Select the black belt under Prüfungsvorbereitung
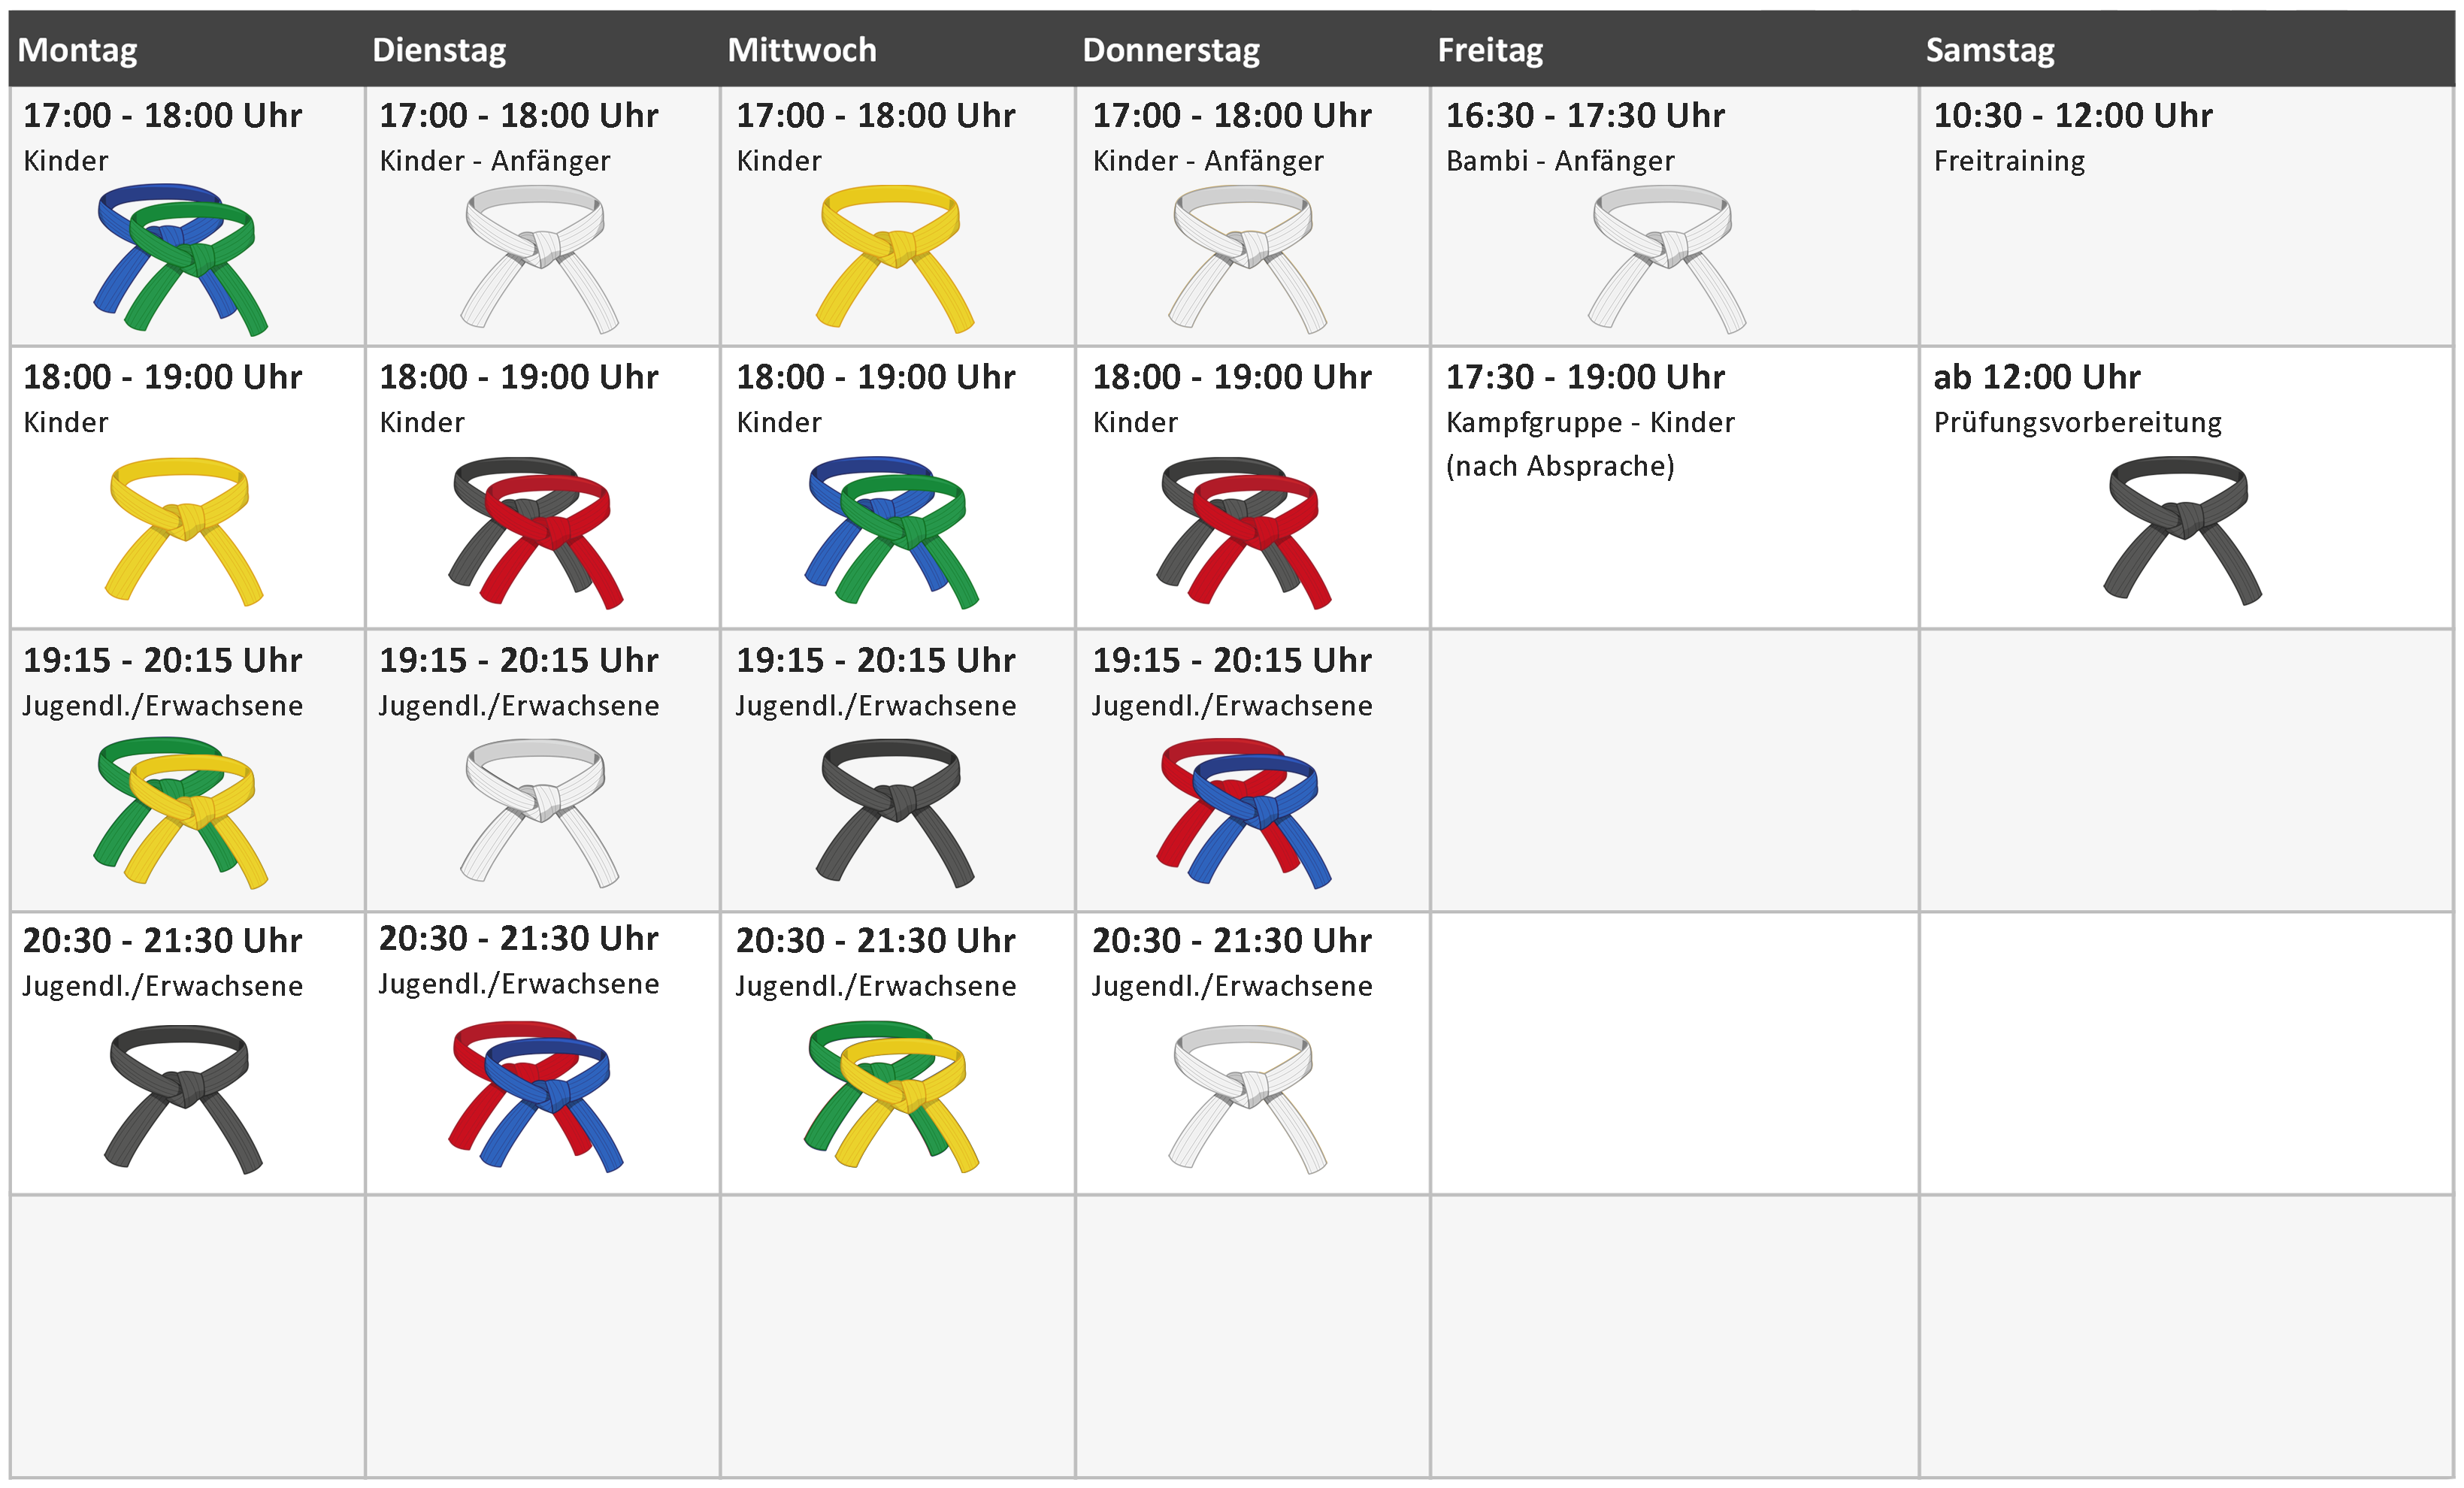Viewport: 2464px width, 1488px height. (2182, 530)
